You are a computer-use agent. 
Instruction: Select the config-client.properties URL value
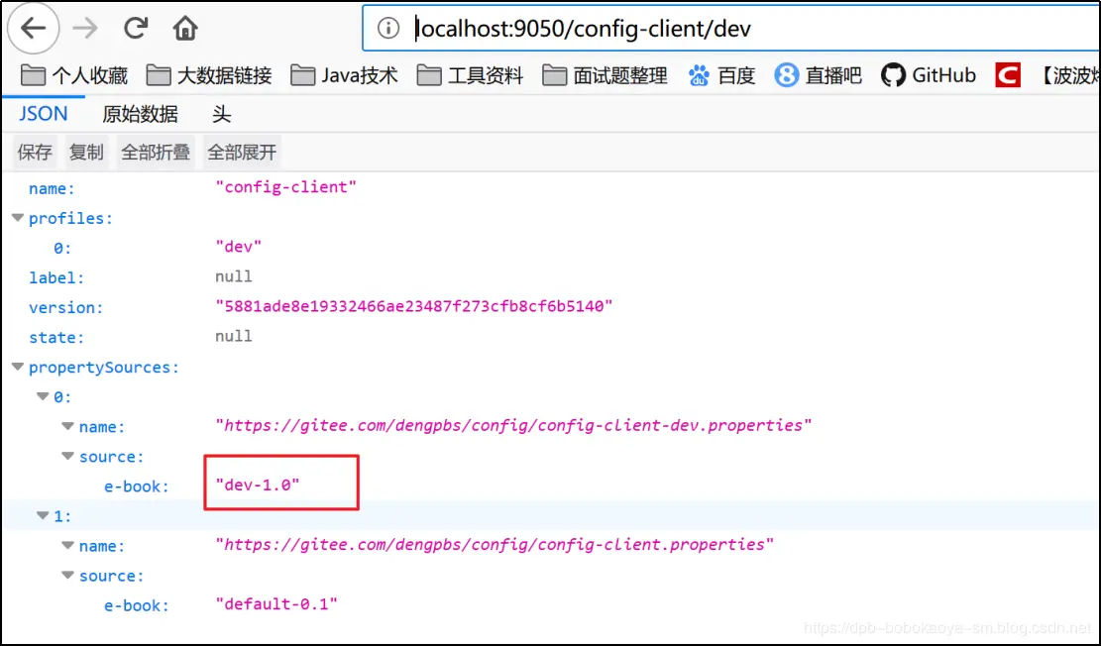tap(495, 545)
